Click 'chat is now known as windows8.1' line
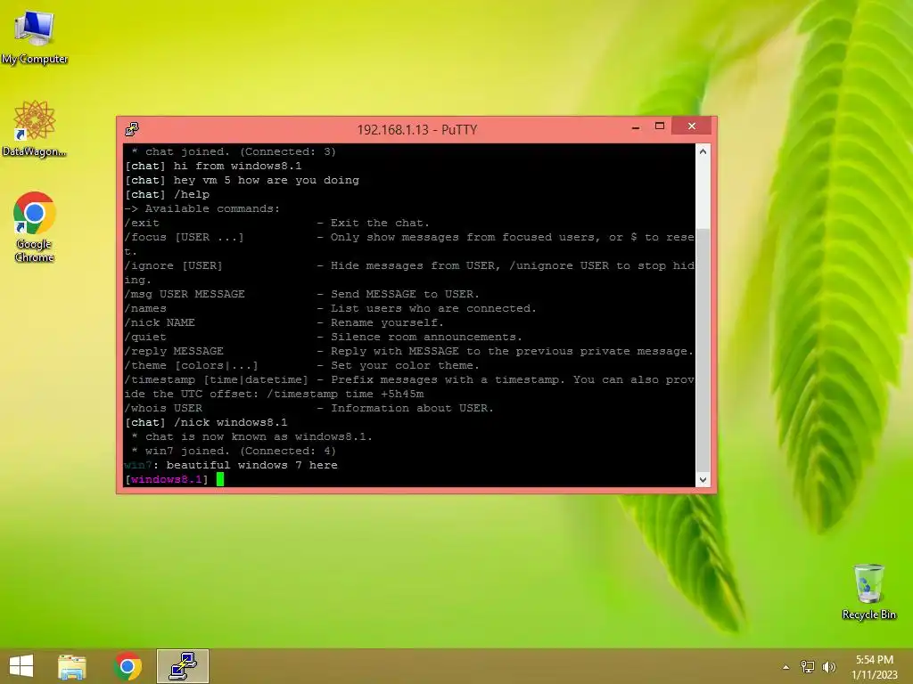 coord(251,436)
